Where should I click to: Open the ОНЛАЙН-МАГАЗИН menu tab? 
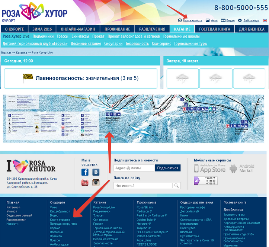(78, 29)
